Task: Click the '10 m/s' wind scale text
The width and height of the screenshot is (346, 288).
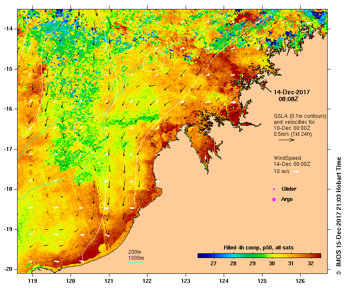Action: pos(281,171)
